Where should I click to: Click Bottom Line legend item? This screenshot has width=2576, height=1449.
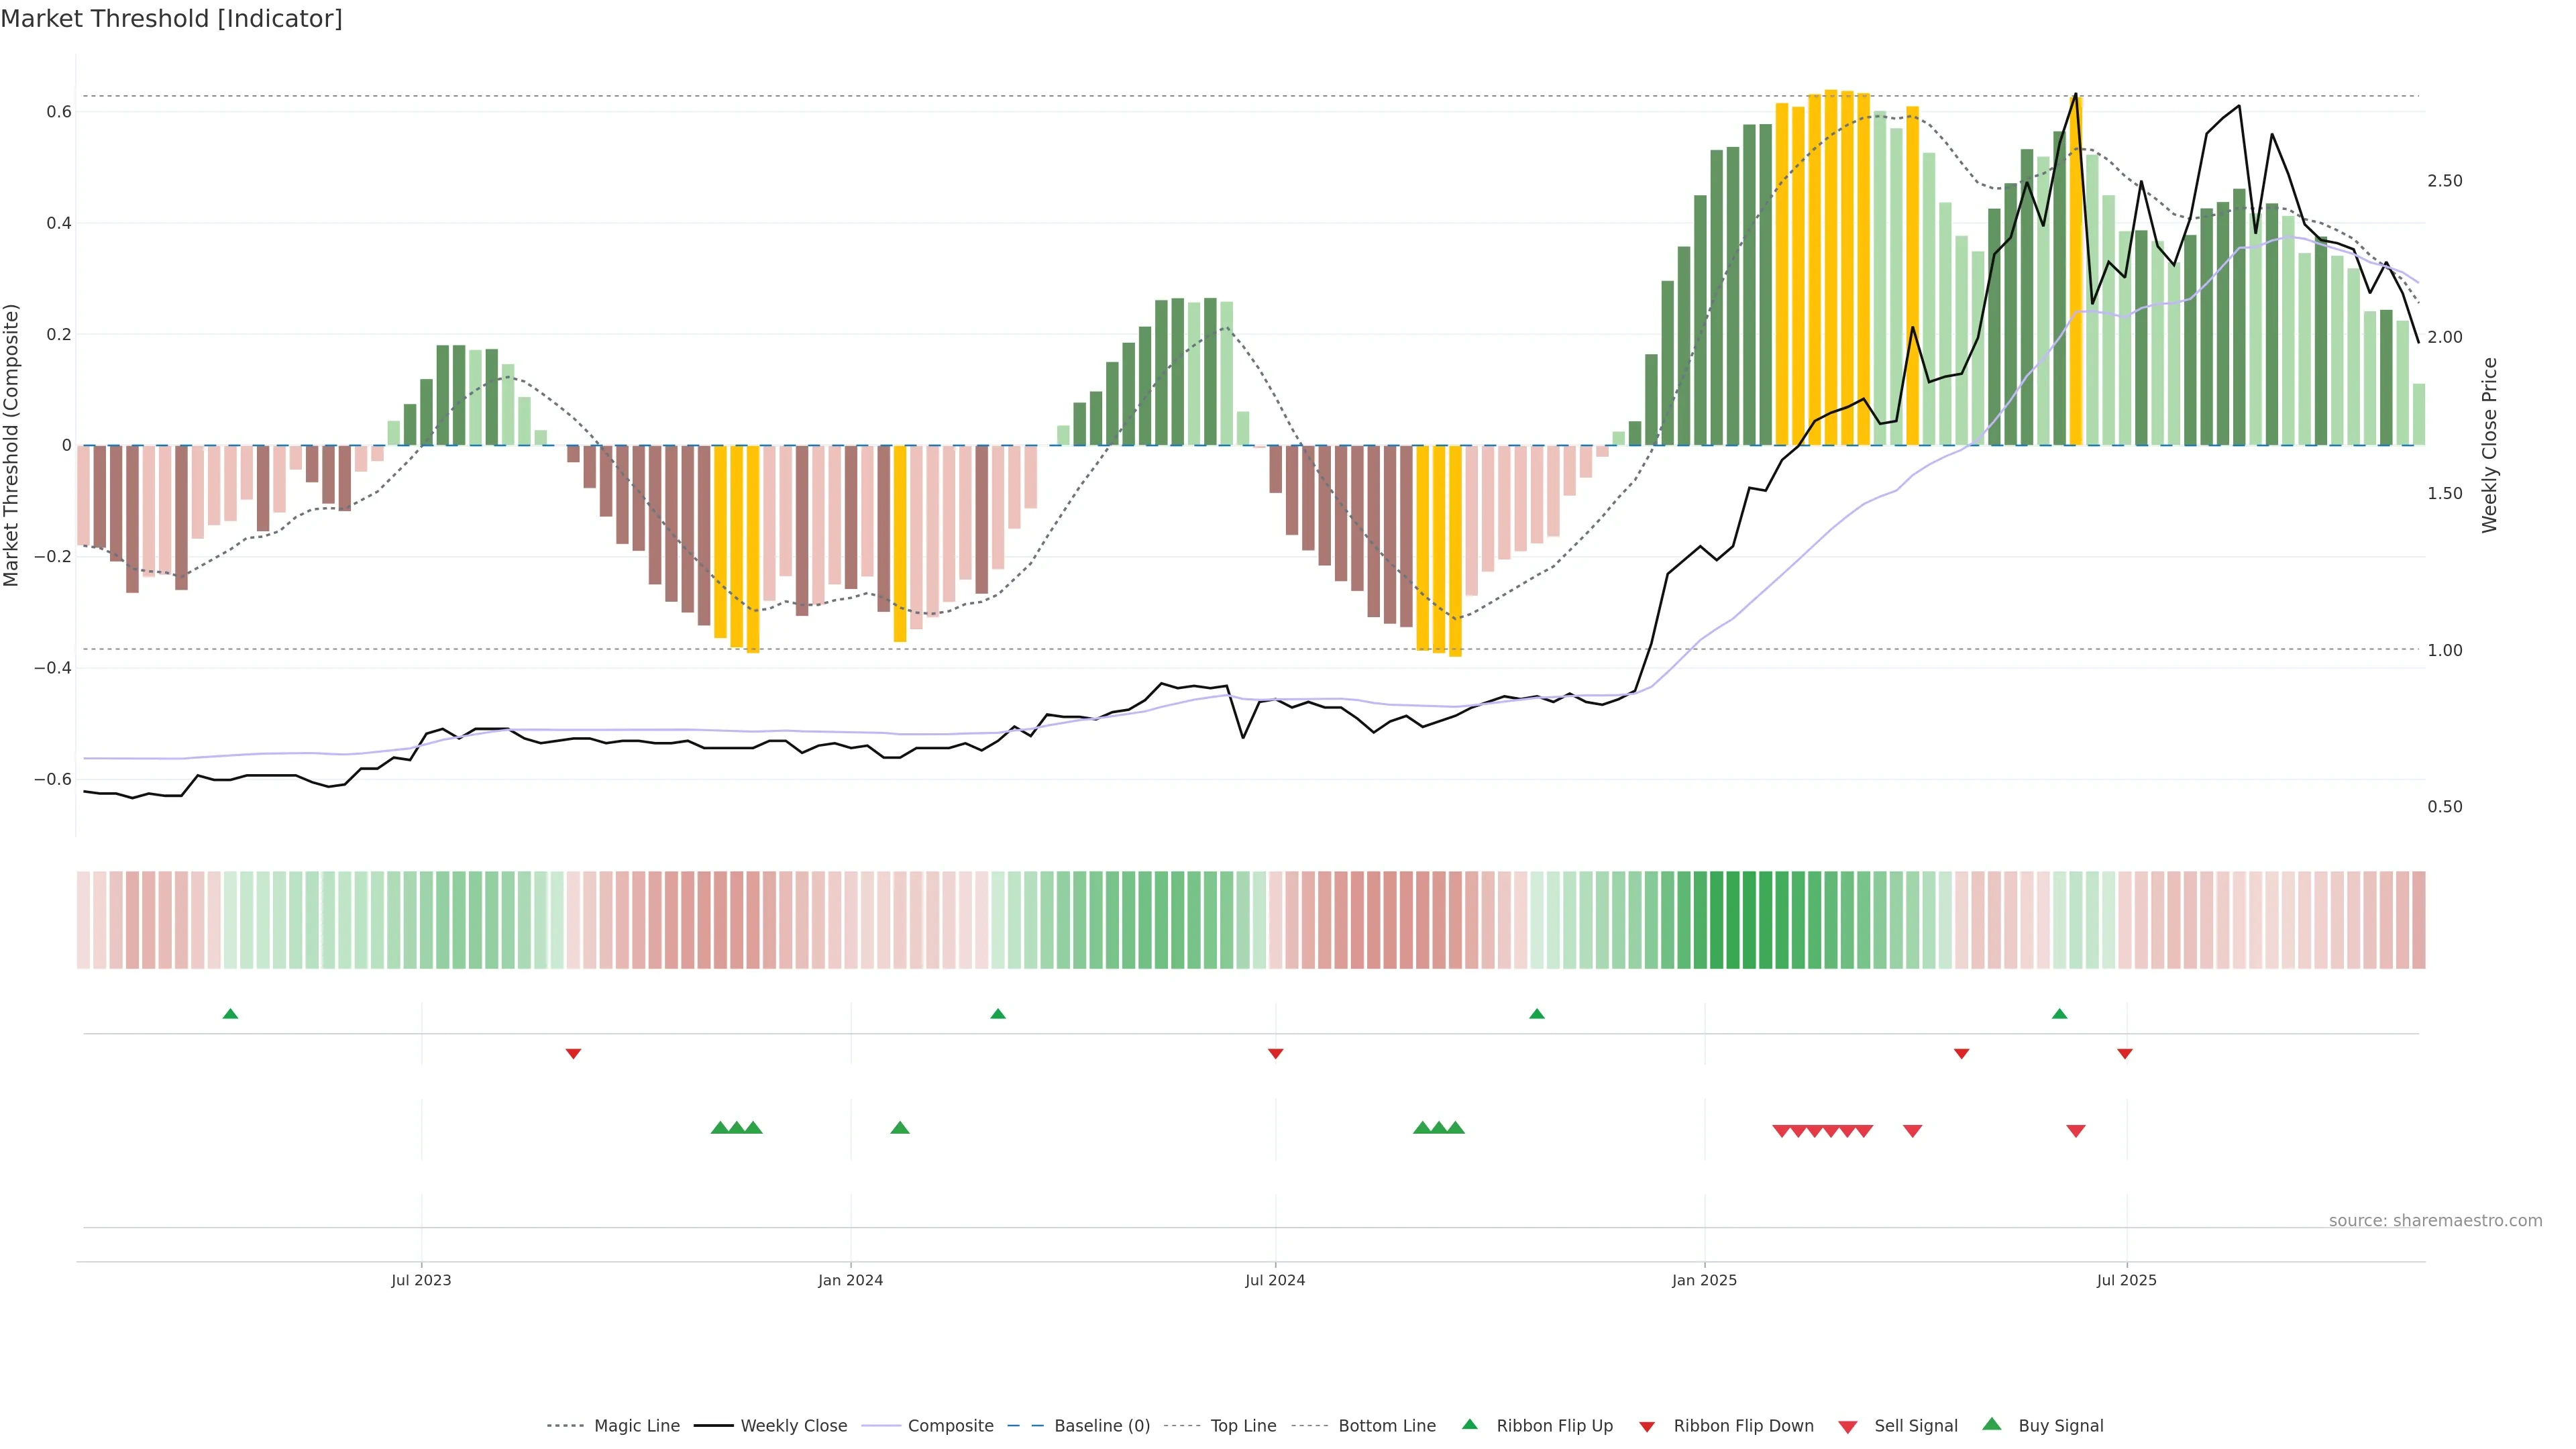pos(1386,1425)
